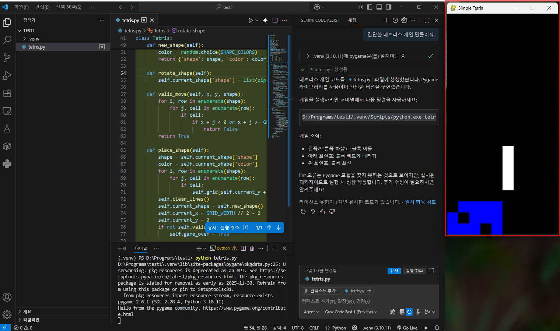The height and width of the screenshot is (331, 560).
Task: Open the Extensions view
Action: [7, 93]
